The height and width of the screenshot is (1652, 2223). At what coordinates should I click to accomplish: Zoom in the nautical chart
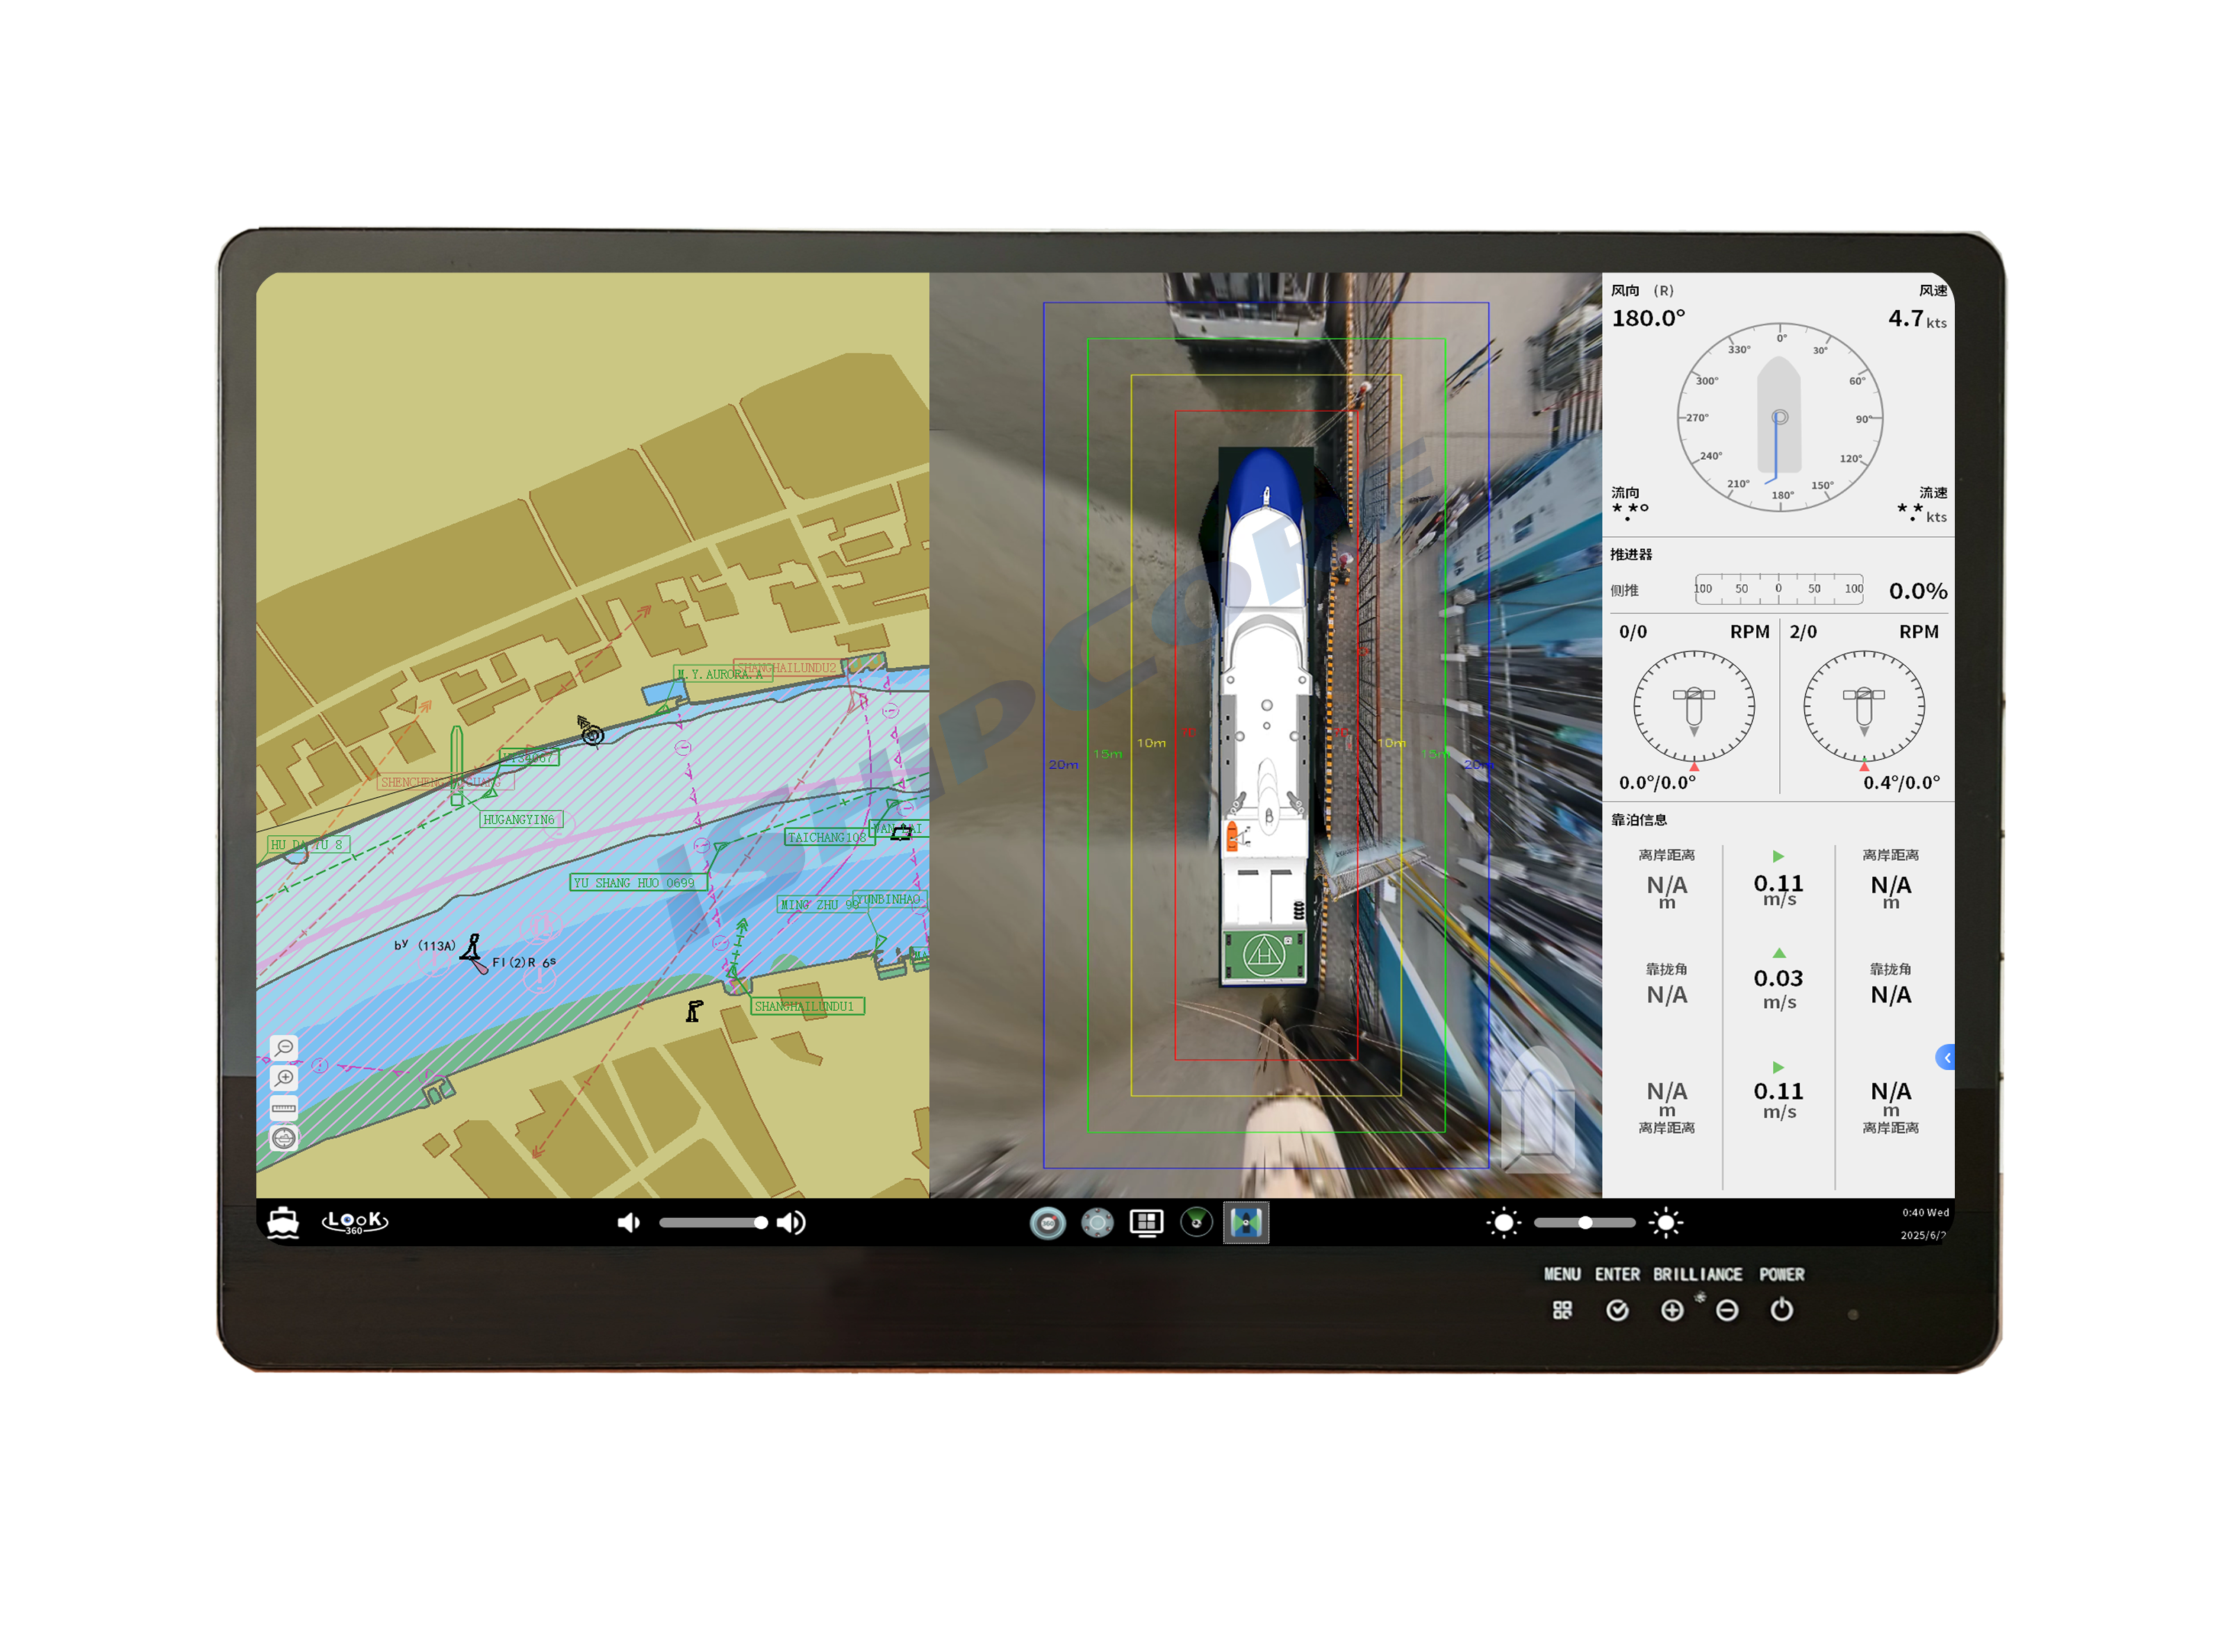(284, 1078)
